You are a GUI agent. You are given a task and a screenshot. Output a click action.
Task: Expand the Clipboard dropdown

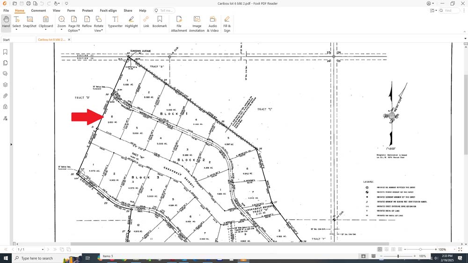[46, 30]
